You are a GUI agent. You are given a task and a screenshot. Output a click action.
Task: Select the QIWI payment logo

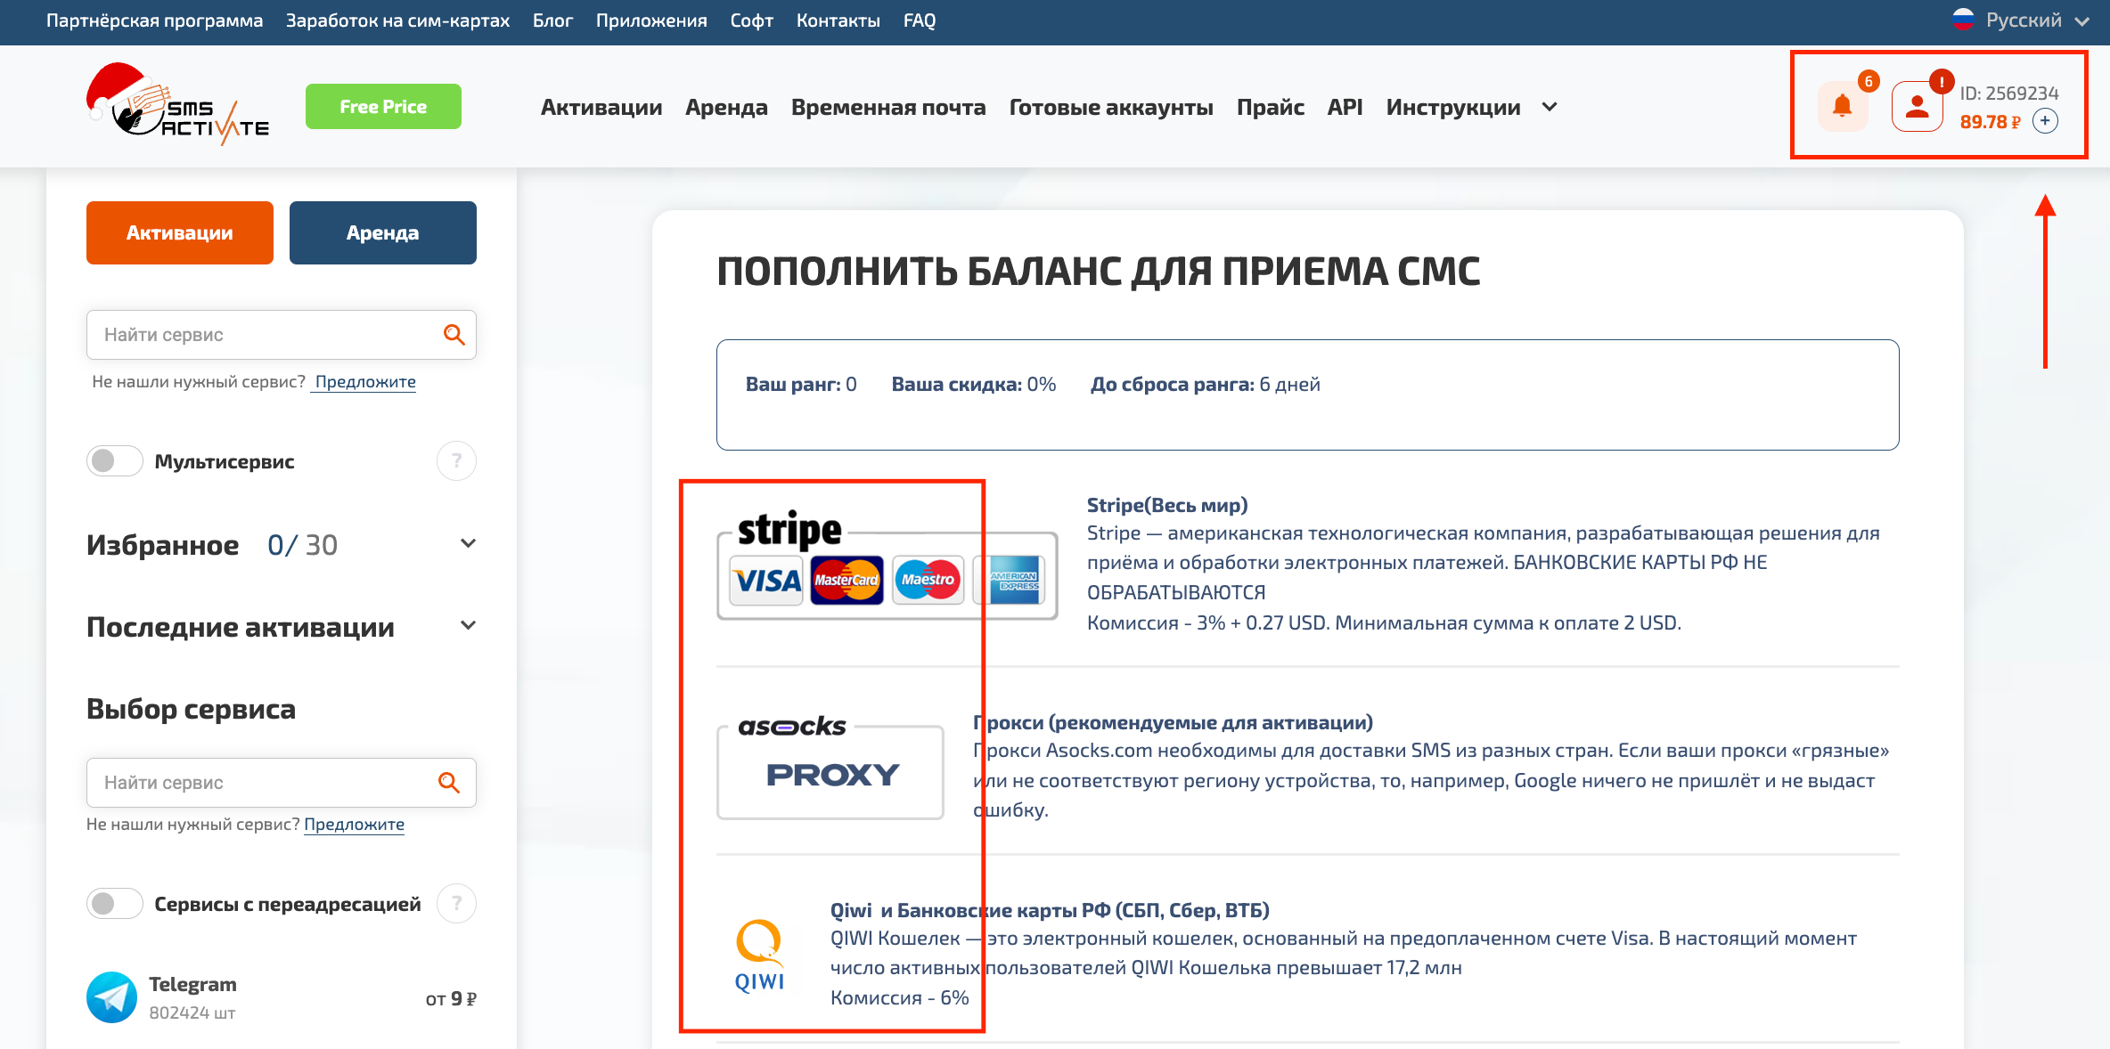coord(759,955)
